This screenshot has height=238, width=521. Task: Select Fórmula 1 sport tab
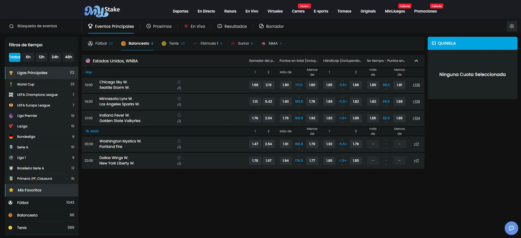pos(208,43)
